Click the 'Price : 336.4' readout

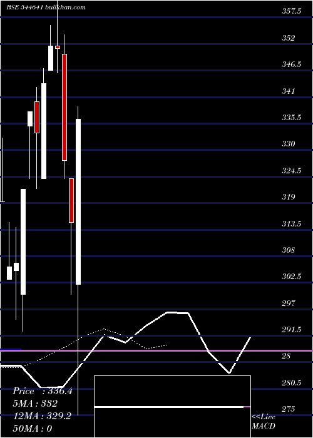pyautogui.click(x=43, y=391)
